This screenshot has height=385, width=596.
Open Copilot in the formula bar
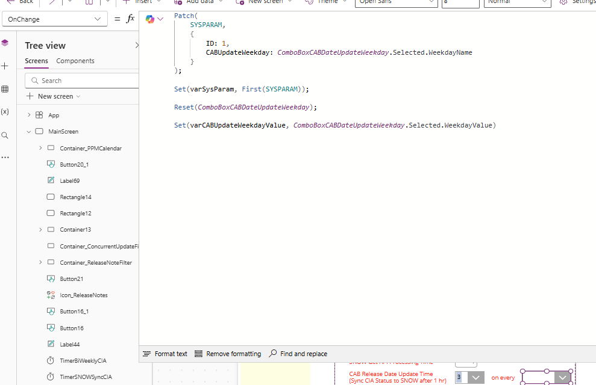click(150, 19)
